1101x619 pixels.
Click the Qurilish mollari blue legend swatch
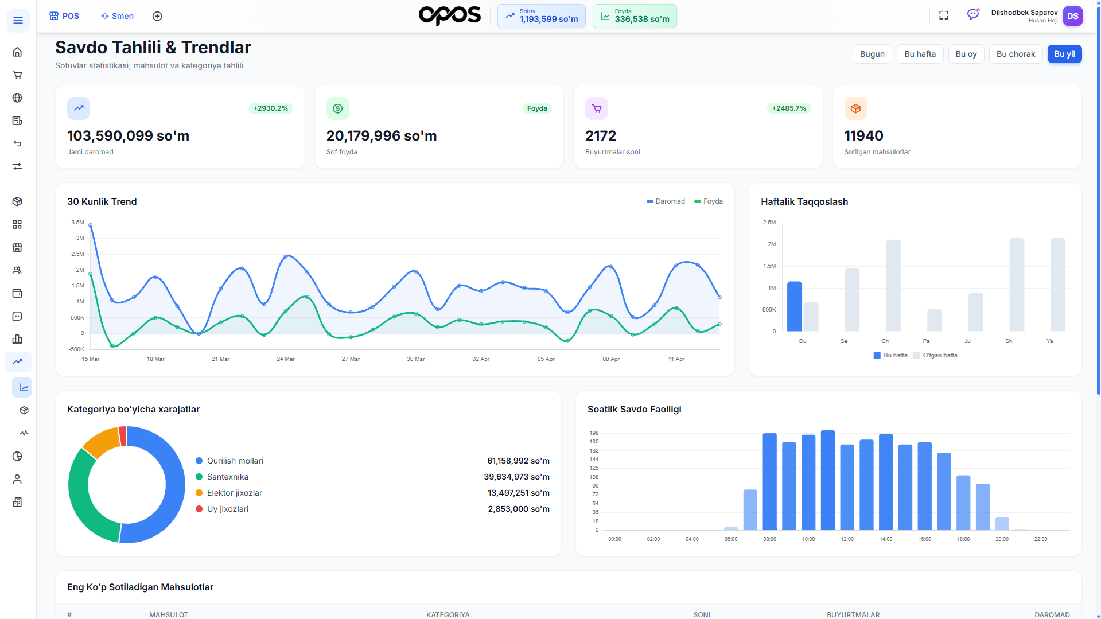pyautogui.click(x=199, y=461)
